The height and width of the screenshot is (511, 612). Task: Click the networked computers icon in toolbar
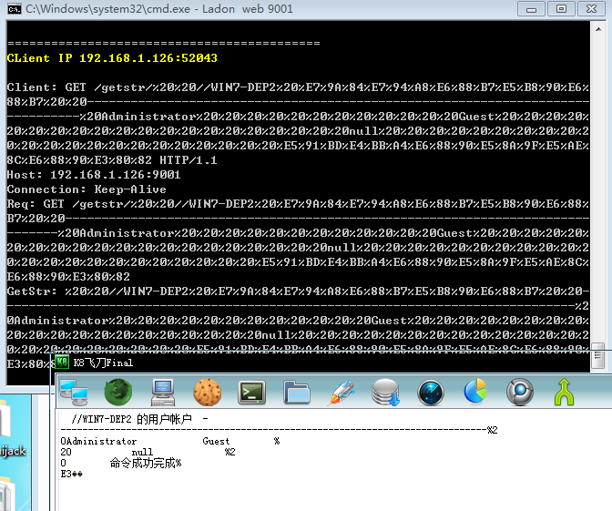73,392
